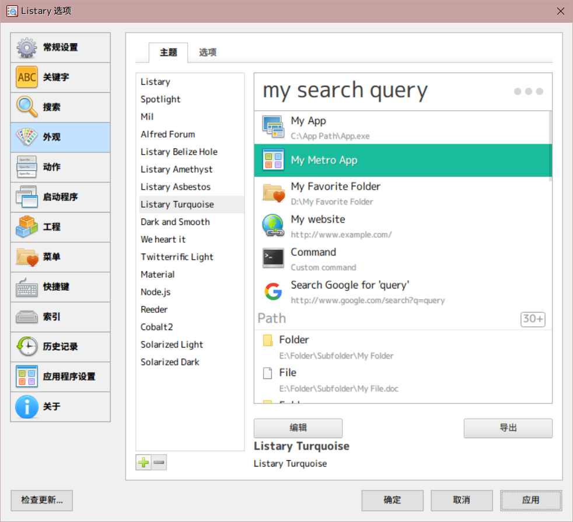
Task: Open the 工程 blocks icon
Action: click(x=27, y=227)
